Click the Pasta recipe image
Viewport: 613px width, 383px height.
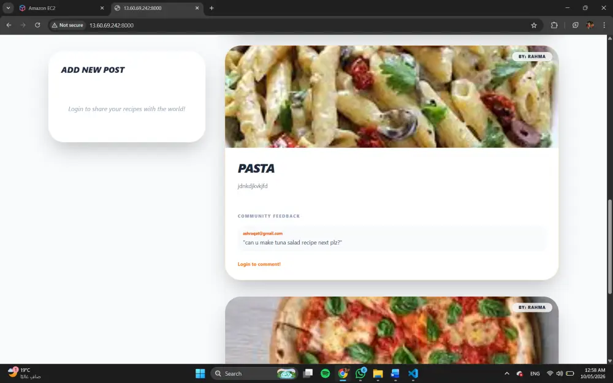click(x=392, y=97)
